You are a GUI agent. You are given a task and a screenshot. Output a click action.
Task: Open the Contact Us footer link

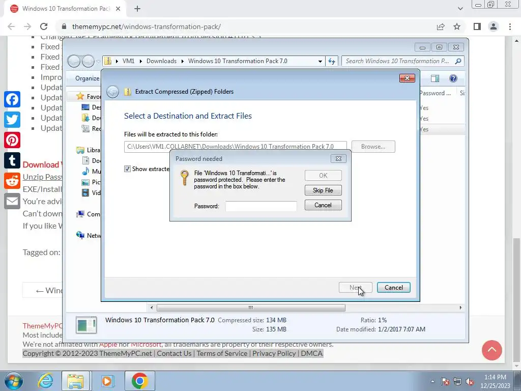[x=174, y=353]
